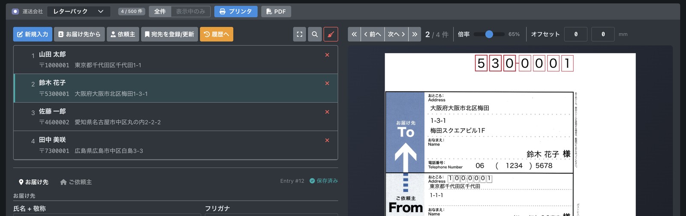This screenshot has height=216, width=686.
Task: Click the お届け先から button
Action: [79, 34]
